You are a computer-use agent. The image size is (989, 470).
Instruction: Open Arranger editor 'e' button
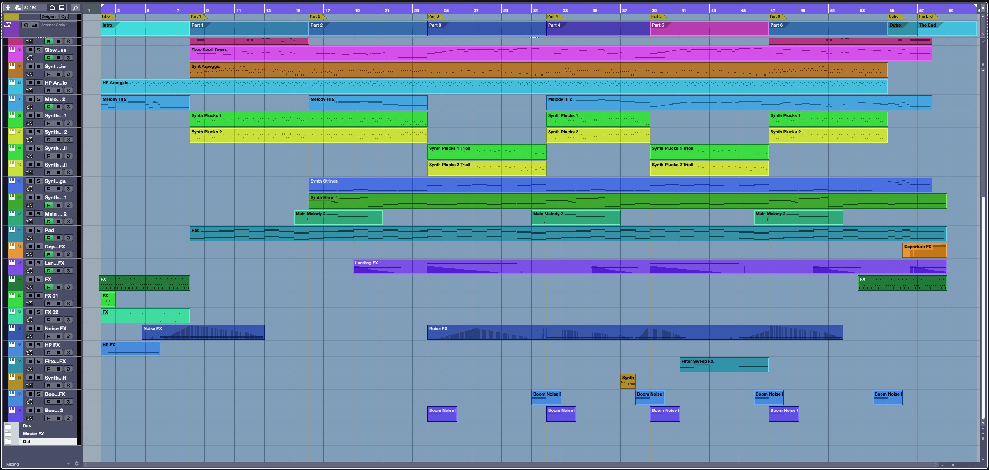[26, 25]
